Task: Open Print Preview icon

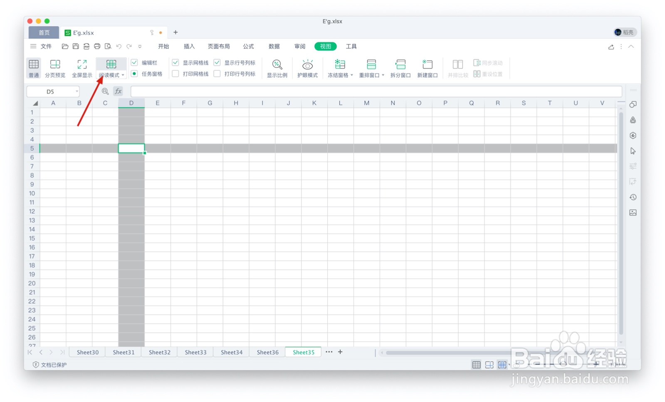Action: [x=108, y=46]
